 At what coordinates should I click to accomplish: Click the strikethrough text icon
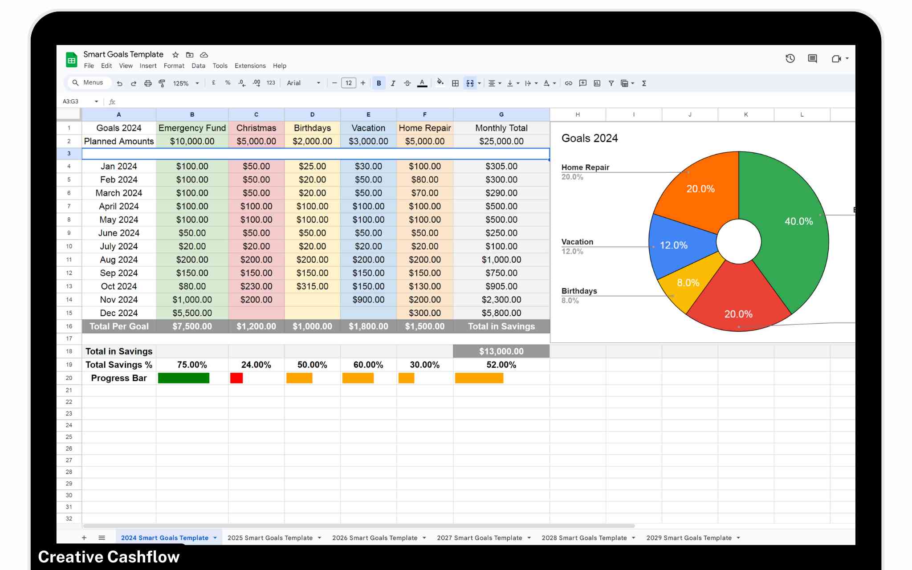click(407, 83)
